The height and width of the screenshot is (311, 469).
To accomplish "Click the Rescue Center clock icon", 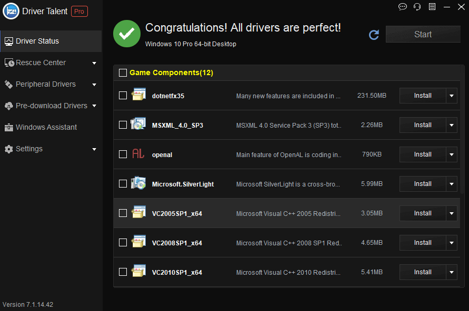I will point(9,63).
